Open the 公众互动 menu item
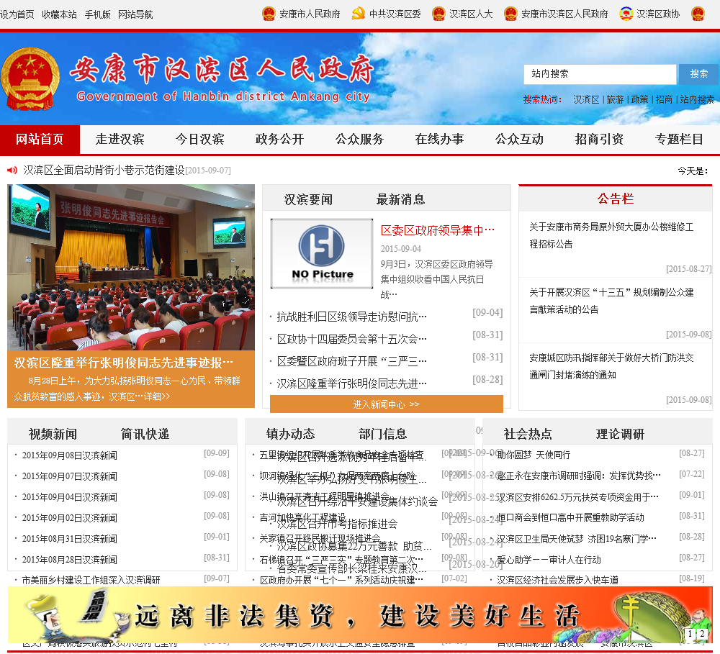The image size is (720, 654). coord(519,139)
